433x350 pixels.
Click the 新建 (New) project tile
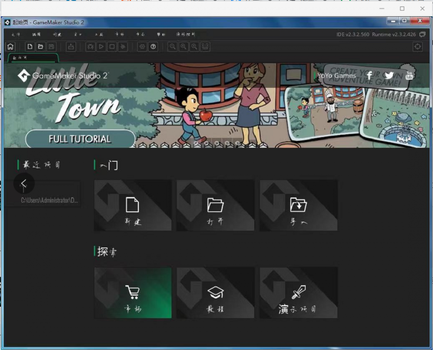pyautogui.click(x=133, y=205)
